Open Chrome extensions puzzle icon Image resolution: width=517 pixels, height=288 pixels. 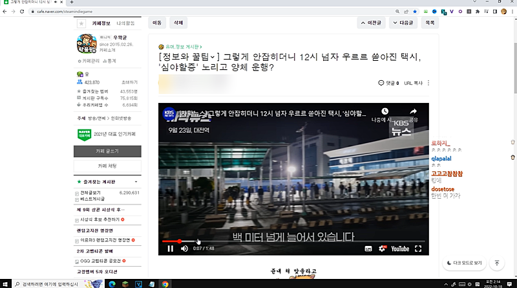click(x=478, y=12)
